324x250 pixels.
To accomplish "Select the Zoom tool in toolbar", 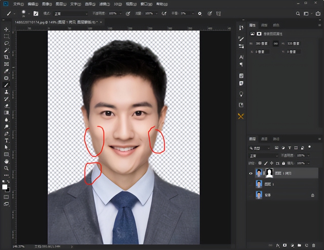I will pyautogui.click(x=6, y=168).
